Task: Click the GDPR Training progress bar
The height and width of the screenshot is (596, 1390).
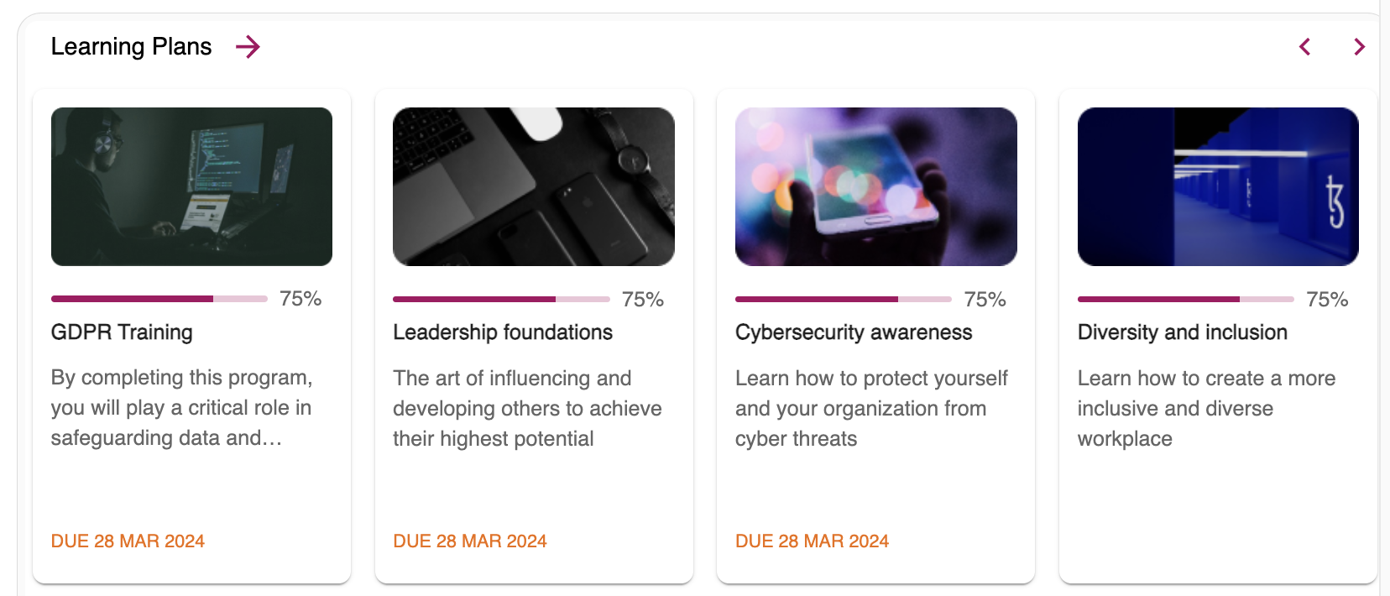Action: pos(159,299)
